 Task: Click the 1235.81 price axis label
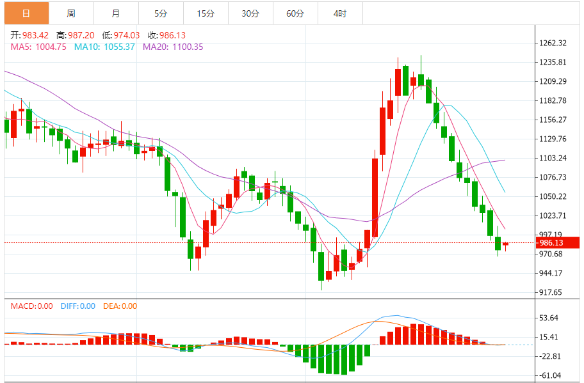point(553,62)
